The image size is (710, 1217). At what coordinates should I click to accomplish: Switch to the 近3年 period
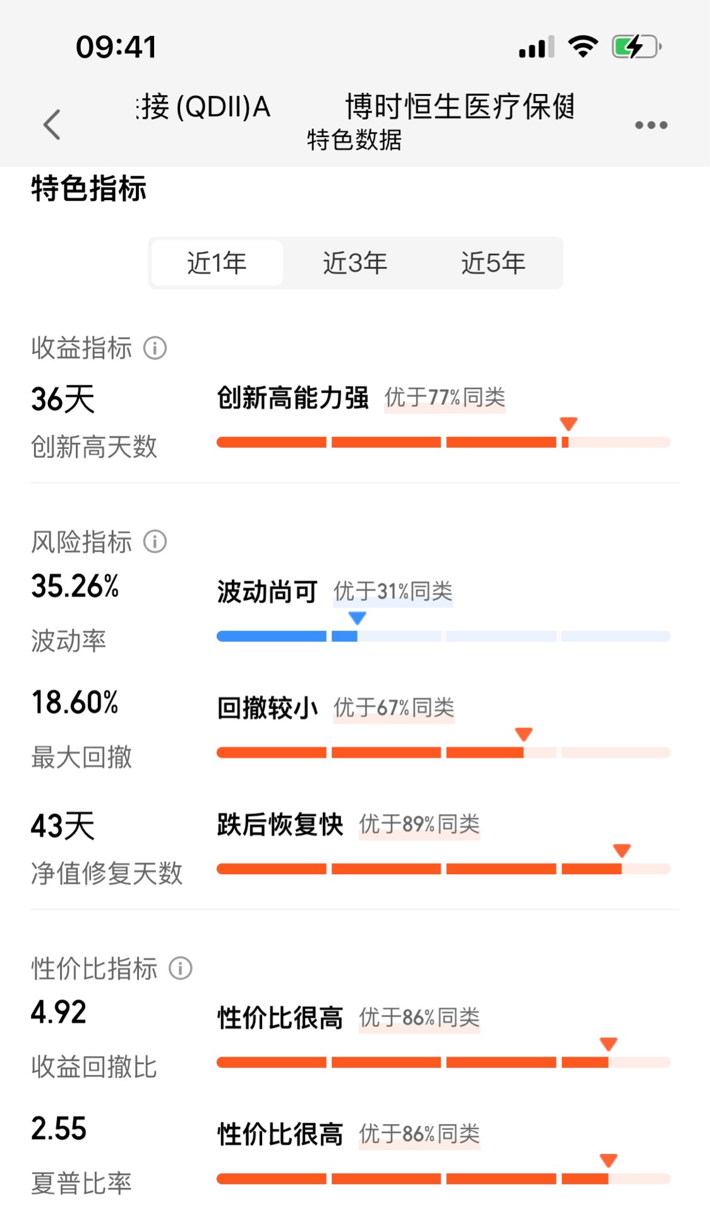tap(355, 263)
